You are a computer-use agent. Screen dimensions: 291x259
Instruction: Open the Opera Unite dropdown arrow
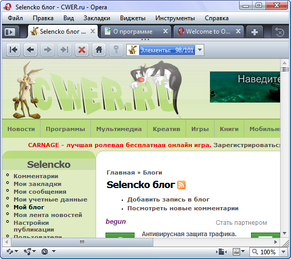coord(34,251)
